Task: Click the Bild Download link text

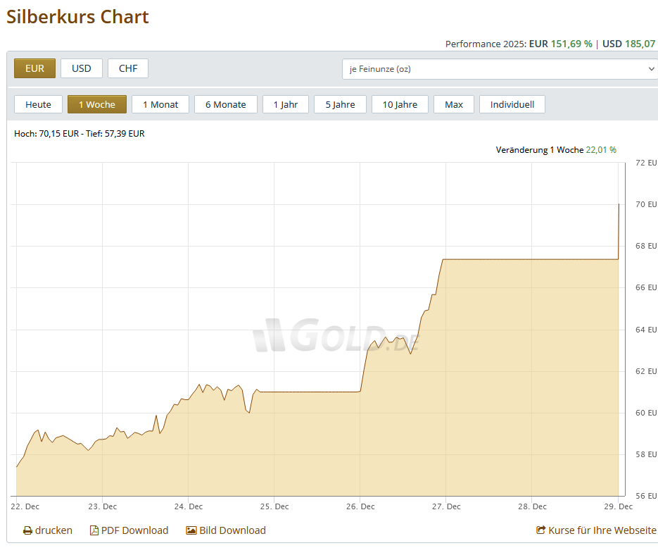Action: 232,531
